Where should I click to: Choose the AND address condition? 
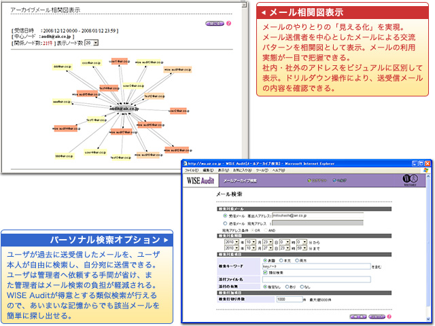pos(266,230)
